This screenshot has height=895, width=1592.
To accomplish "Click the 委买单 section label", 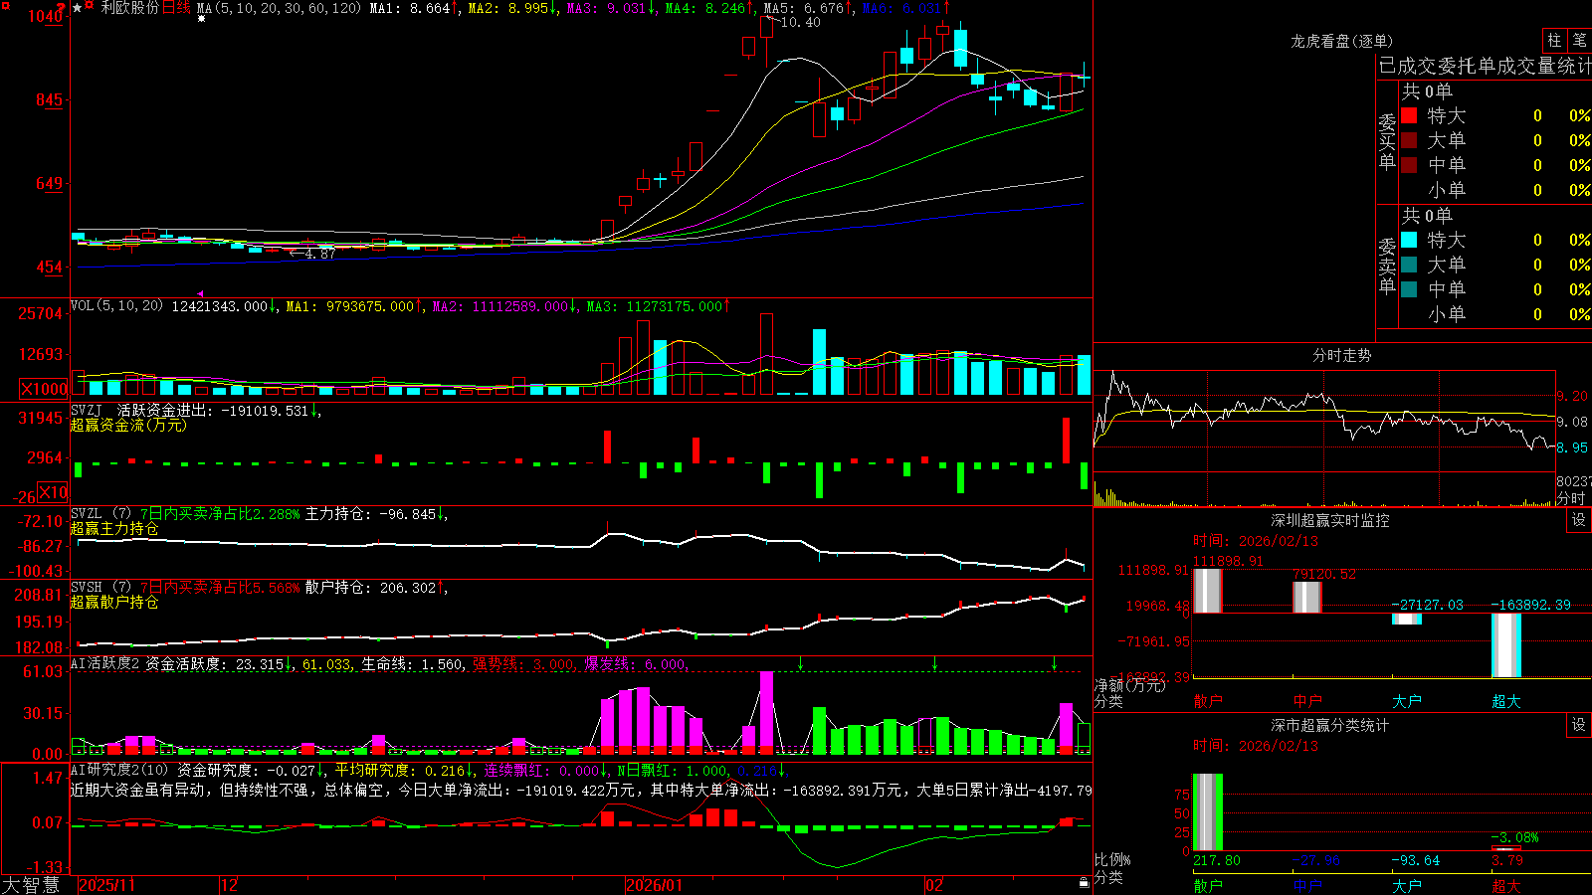I will 1387,142.
